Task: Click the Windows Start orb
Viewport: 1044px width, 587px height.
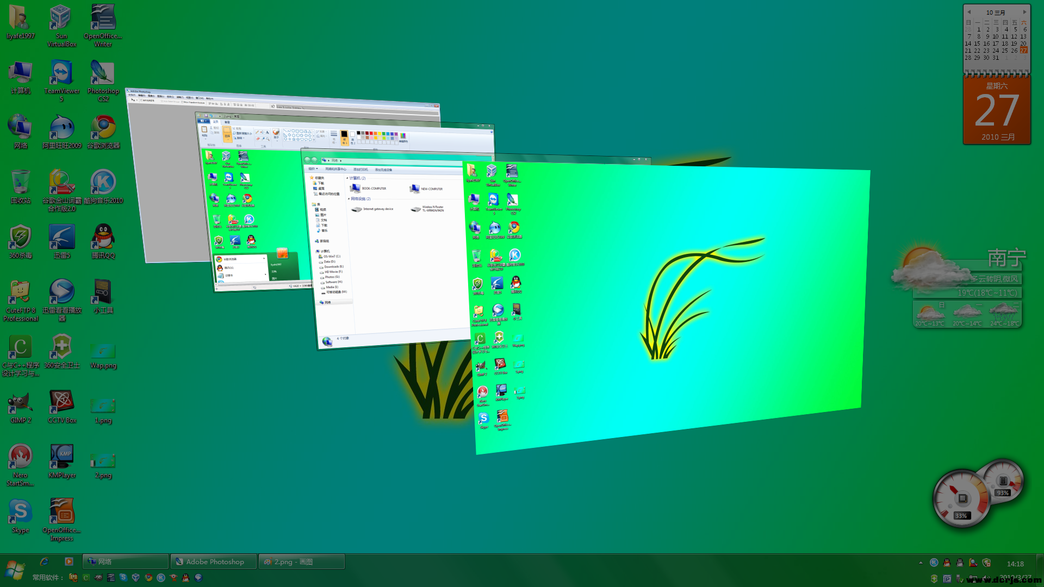Action: [15, 570]
